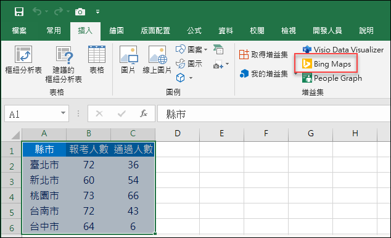Screen dimensions: 391x238
Task: Click the 台中市 cell
Action: coord(44,226)
